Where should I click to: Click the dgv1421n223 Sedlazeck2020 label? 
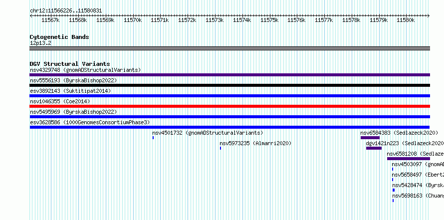[405, 143]
